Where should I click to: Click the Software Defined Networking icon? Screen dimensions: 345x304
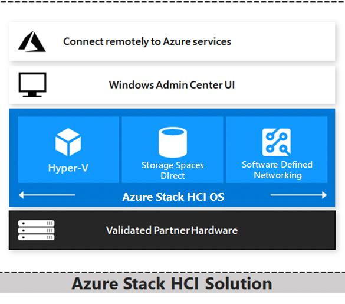point(277,142)
